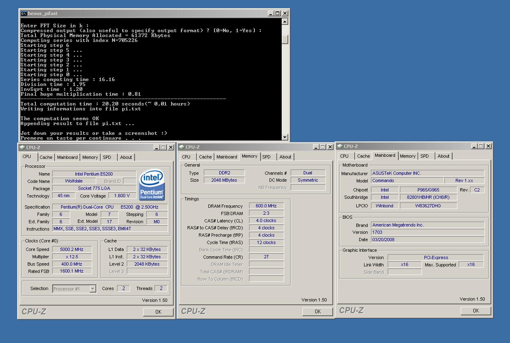510x343 pixels.
Task: Click the Bus Speed value 400.0 MHz
Action: click(x=72, y=264)
